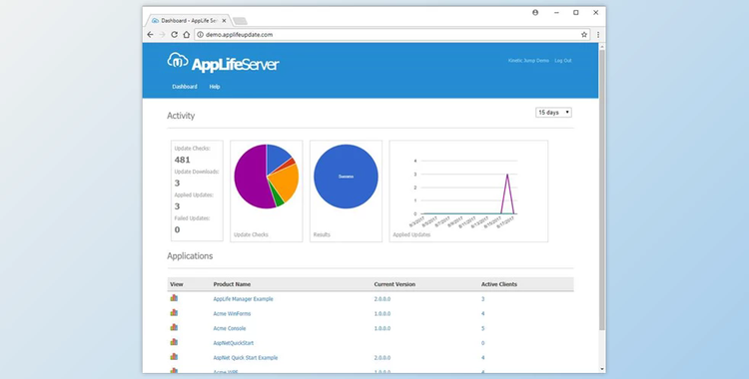
Task: Click the orange slice of Update Checks pie
Action: tap(286, 183)
